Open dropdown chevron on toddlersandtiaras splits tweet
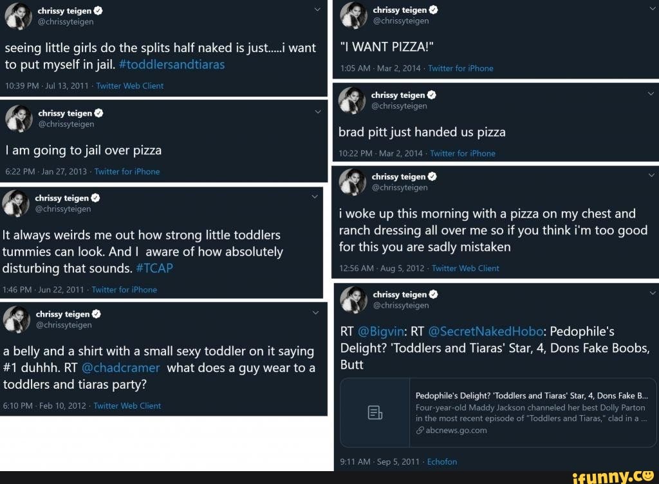659x484 pixels. pyautogui.click(x=317, y=10)
